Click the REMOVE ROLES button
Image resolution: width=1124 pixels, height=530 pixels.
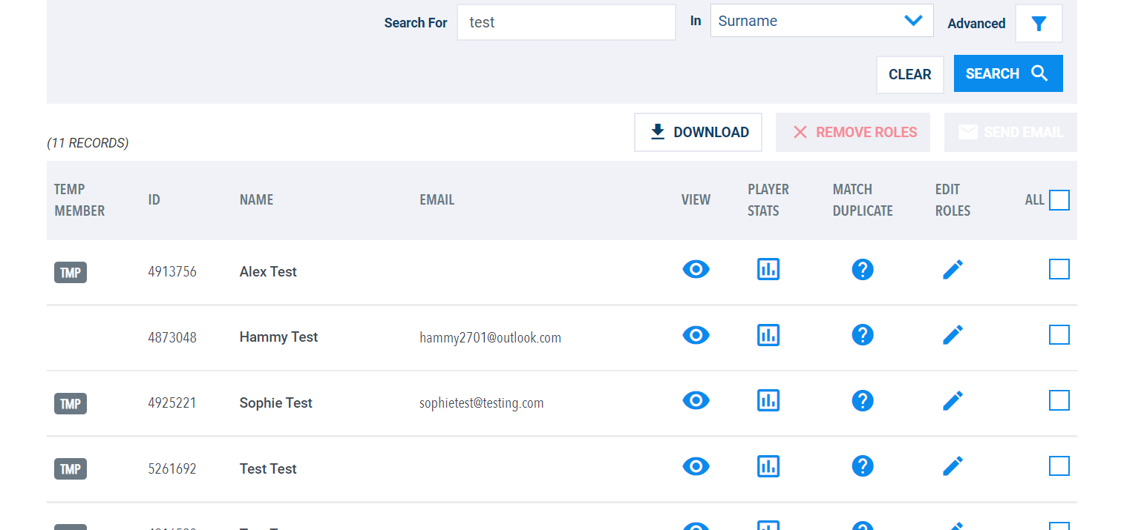click(853, 132)
